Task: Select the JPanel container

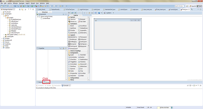Action: tap(71, 26)
